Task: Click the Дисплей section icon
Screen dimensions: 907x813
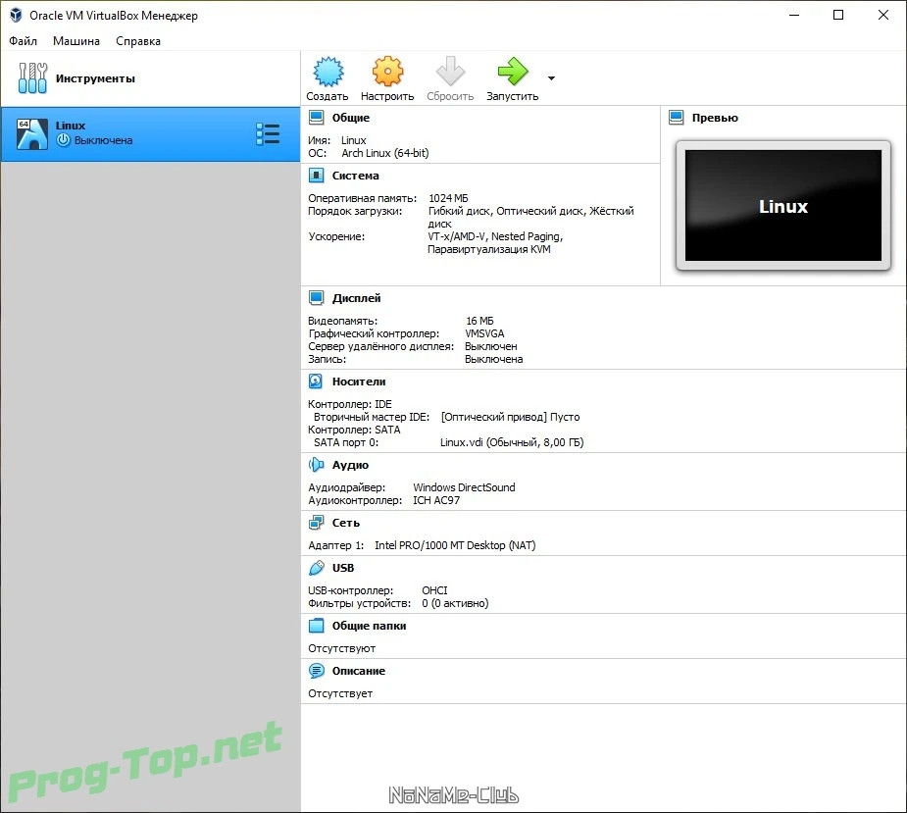Action: (x=316, y=298)
